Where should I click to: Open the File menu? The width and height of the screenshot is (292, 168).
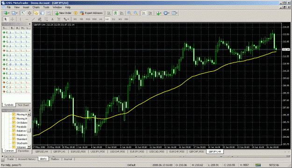9,7
